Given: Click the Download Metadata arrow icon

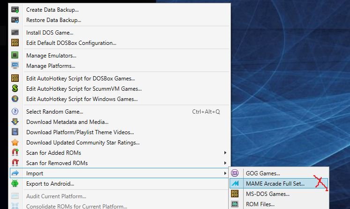Looking at the screenshot, I should pos(15,122).
